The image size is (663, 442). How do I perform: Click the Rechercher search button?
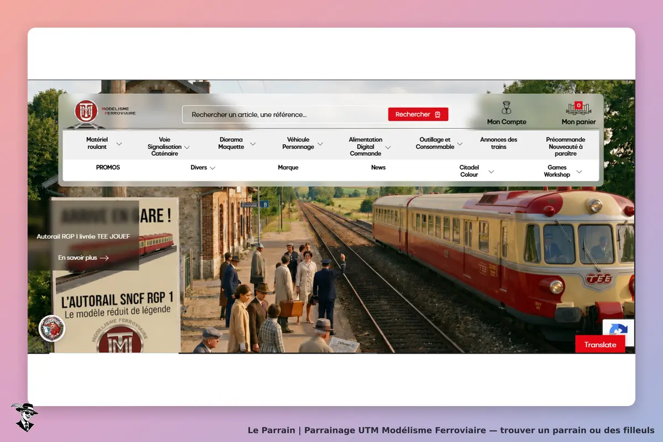(x=418, y=114)
